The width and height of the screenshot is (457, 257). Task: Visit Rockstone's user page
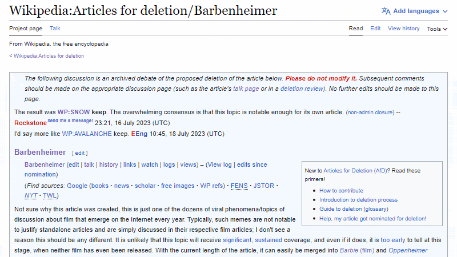(x=30, y=123)
